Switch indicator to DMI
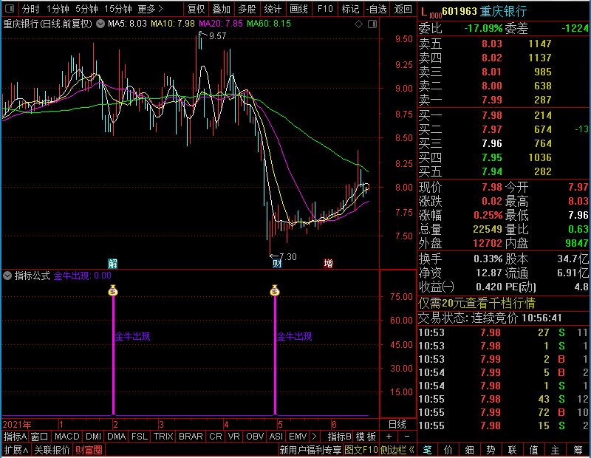This screenshot has width=591, height=458. coord(93,437)
